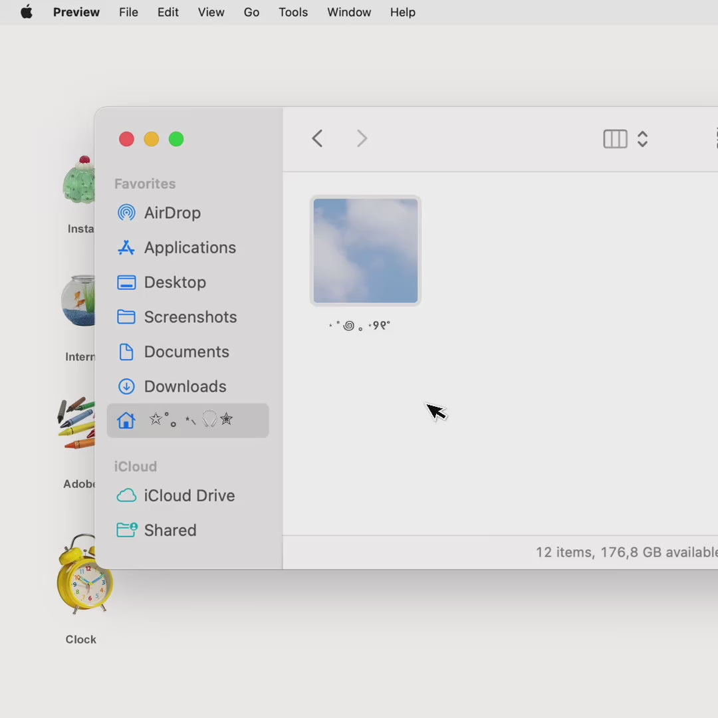Image resolution: width=718 pixels, height=718 pixels.
Task: Select Documents in the sidebar
Action: click(x=187, y=352)
